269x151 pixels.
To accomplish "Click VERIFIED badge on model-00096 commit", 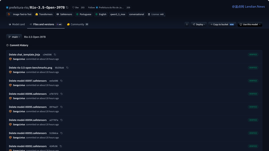I will click(x=253, y=94).
